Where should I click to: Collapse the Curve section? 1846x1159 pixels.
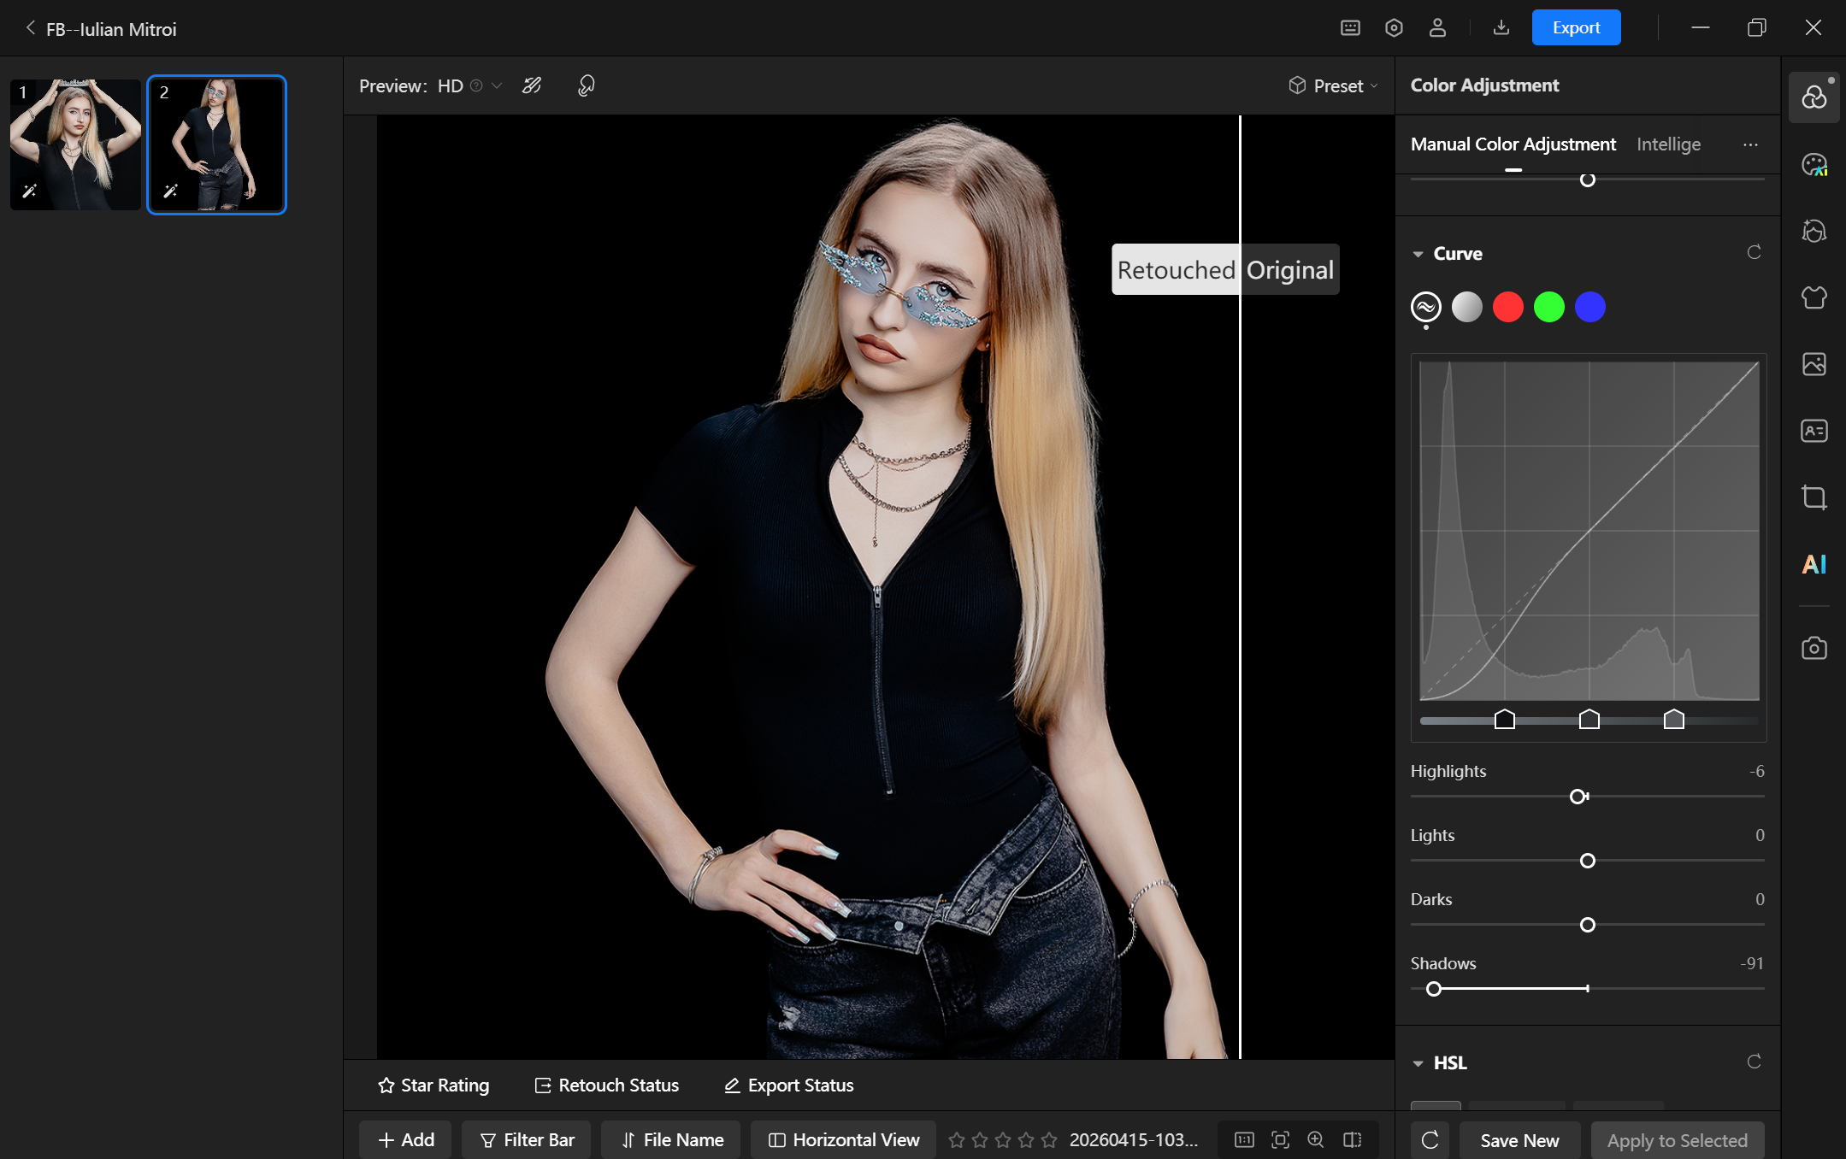1418,254
